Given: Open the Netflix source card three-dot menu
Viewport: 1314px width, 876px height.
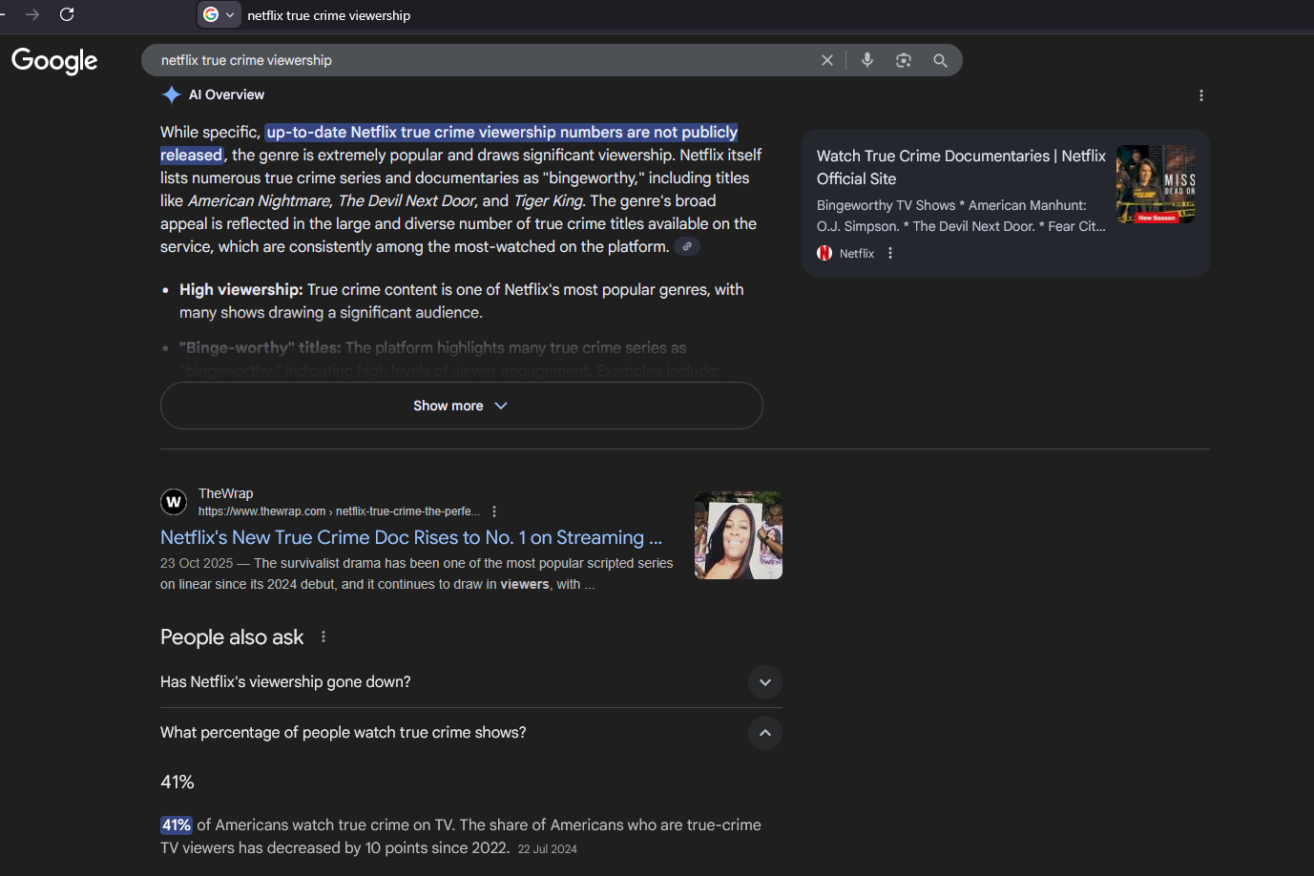Looking at the screenshot, I should click(890, 253).
